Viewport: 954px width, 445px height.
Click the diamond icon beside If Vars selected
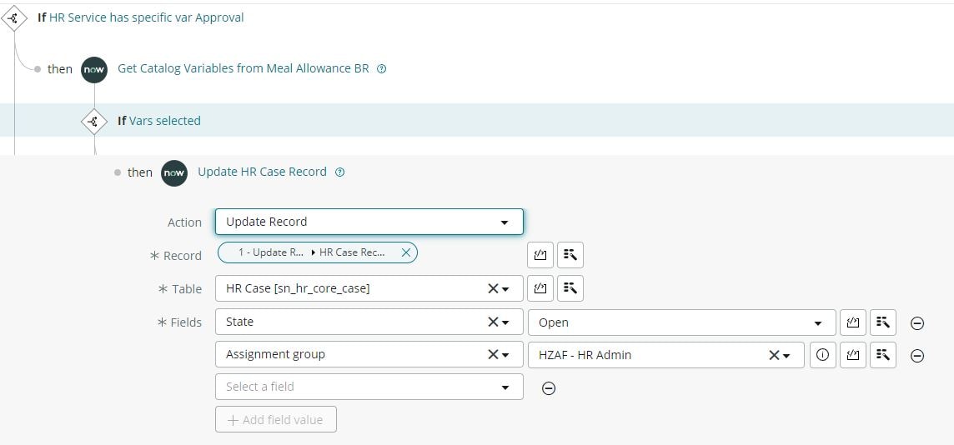[93, 121]
